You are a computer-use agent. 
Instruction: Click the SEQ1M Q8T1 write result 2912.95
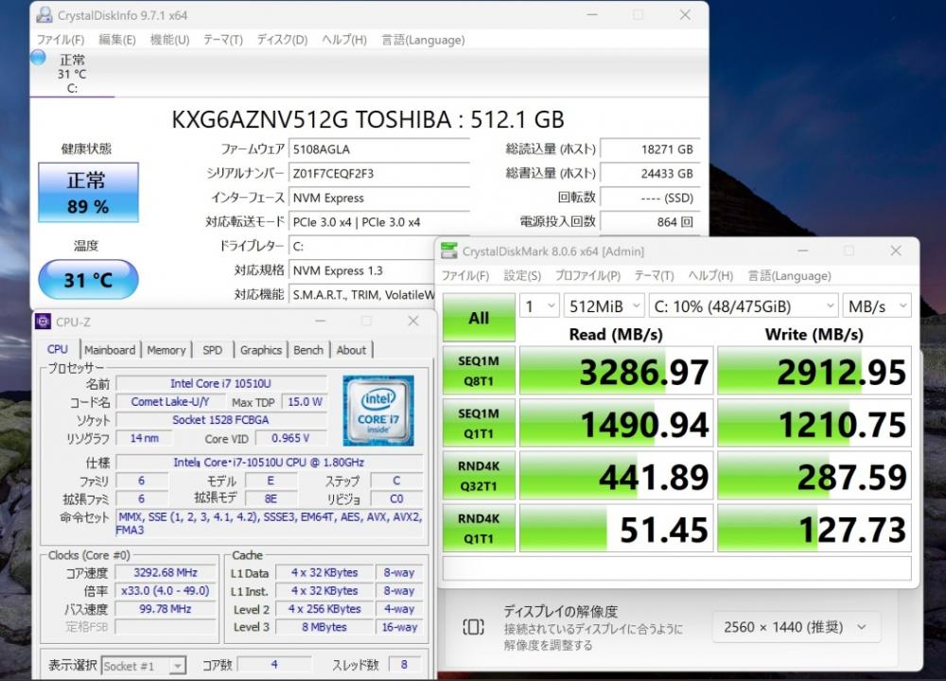pos(815,371)
